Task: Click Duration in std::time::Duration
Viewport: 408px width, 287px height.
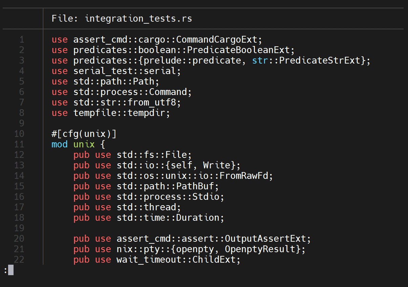Action: (200, 218)
